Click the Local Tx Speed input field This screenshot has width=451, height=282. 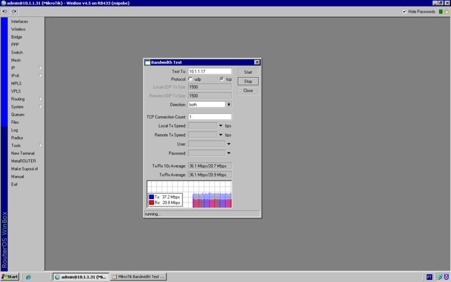(203, 126)
